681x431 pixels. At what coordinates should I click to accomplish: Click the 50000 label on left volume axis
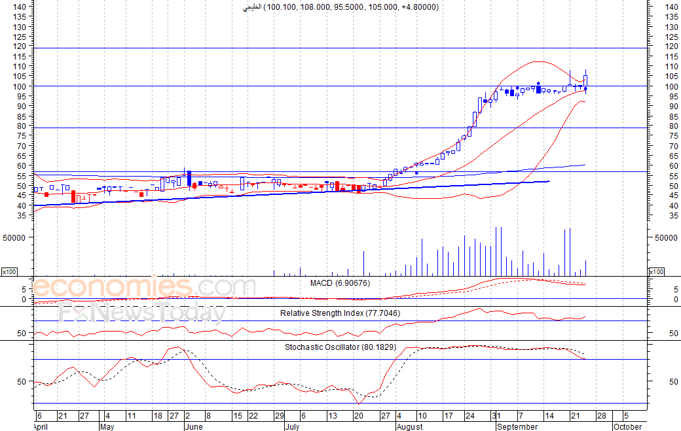click(x=15, y=238)
